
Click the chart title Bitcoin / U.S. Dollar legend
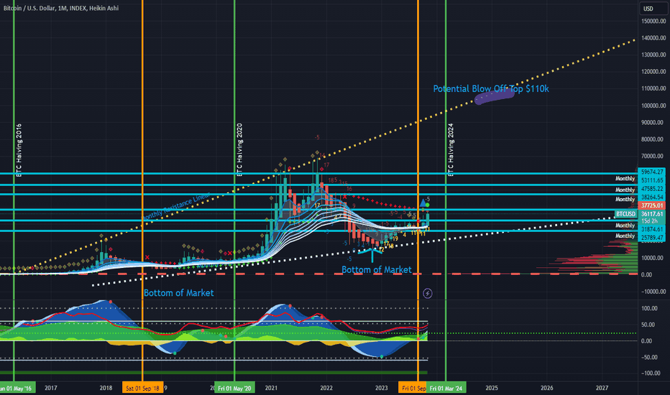pos(61,8)
